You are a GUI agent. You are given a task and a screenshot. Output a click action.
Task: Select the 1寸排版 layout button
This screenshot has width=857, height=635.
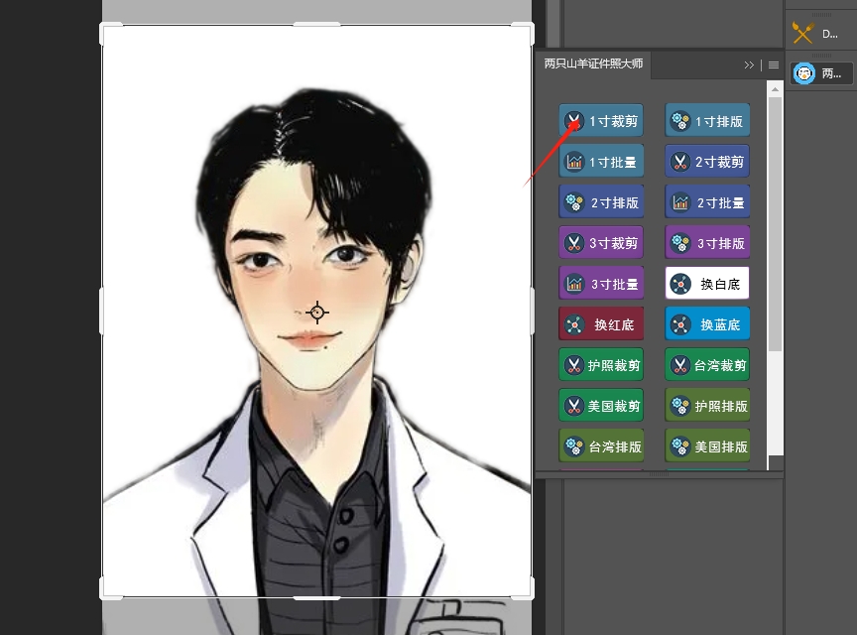[x=706, y=121]
